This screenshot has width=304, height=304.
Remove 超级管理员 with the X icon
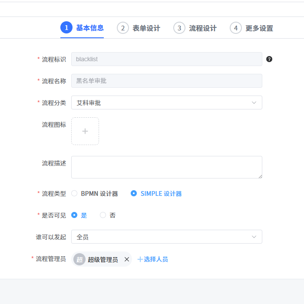point(127,259)
